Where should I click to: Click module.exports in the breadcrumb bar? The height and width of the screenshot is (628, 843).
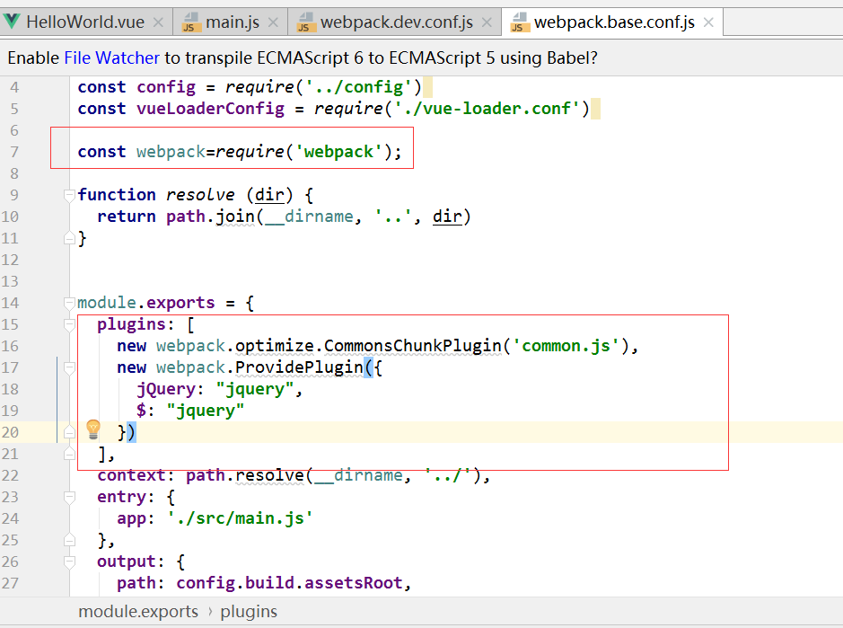[x=138, y=611]
